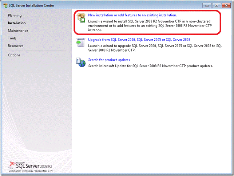The image size is (234, 176).
Task: Launch new installation or add features link
Action: click(x=132, y=15)
